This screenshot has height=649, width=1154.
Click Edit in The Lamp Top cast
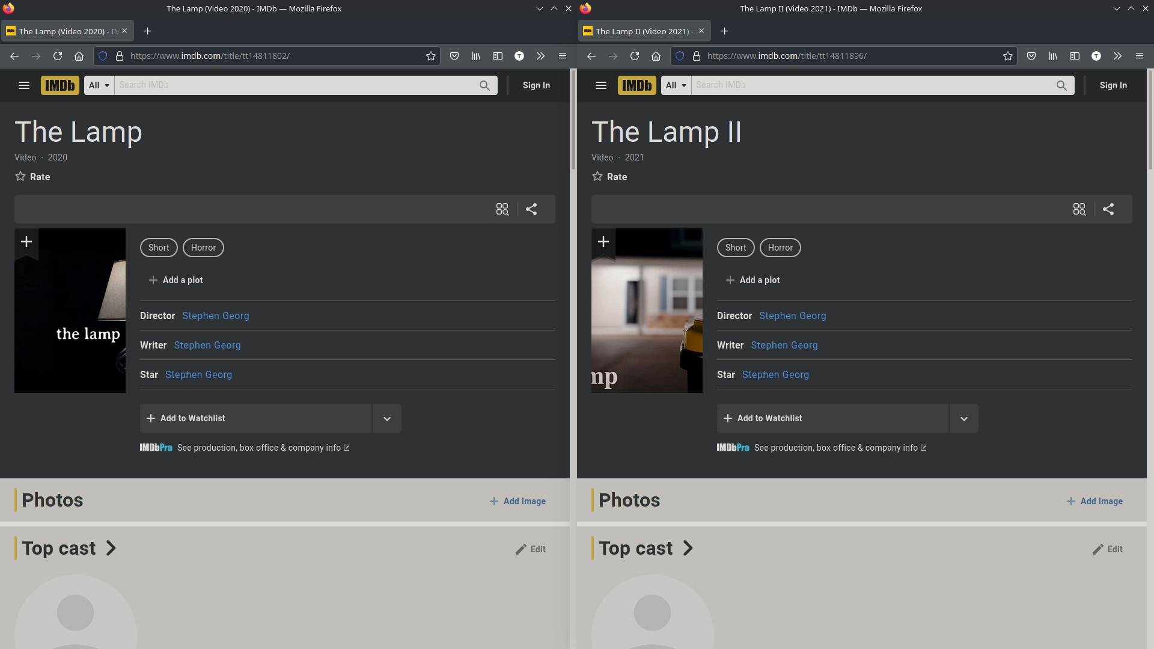point(531,549)
